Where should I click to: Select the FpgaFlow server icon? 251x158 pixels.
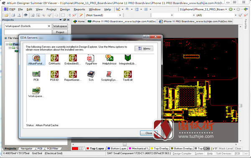91,59
